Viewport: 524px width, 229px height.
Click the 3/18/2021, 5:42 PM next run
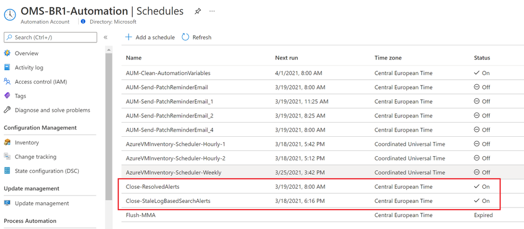tap(300, 144)
